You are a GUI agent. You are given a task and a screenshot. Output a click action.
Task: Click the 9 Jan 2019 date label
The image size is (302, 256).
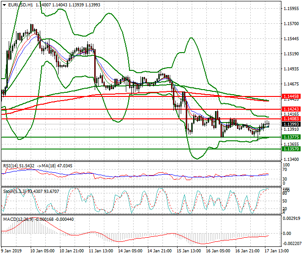pos(11,252)
